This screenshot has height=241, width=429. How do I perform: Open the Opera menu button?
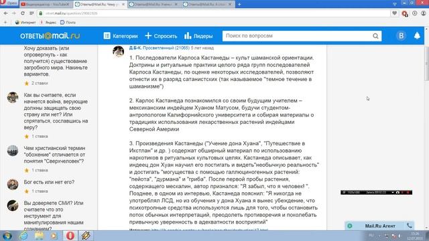pyautogui.click(x=9, y=3)
